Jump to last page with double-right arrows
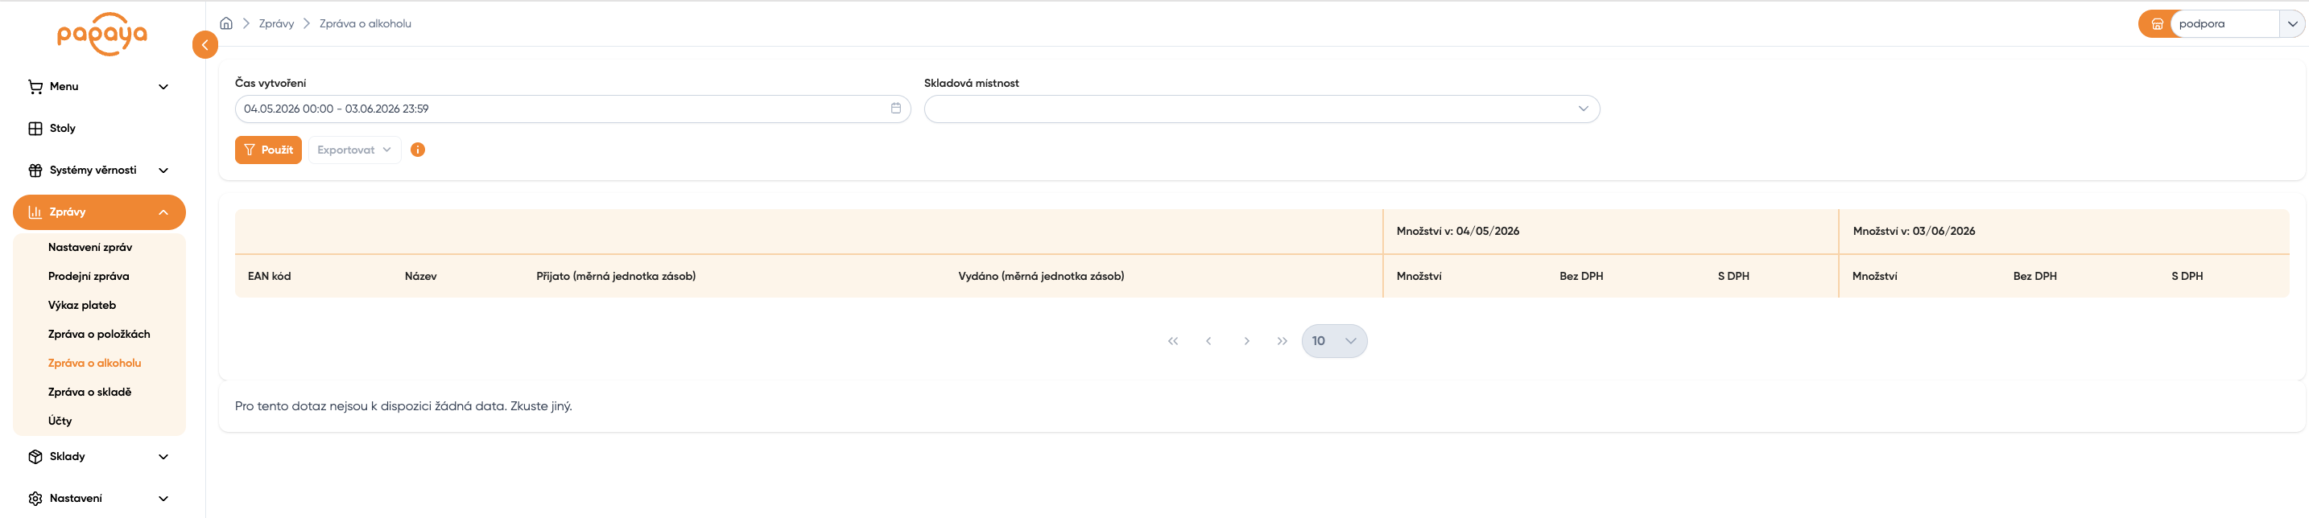 tap(1282, 340)
